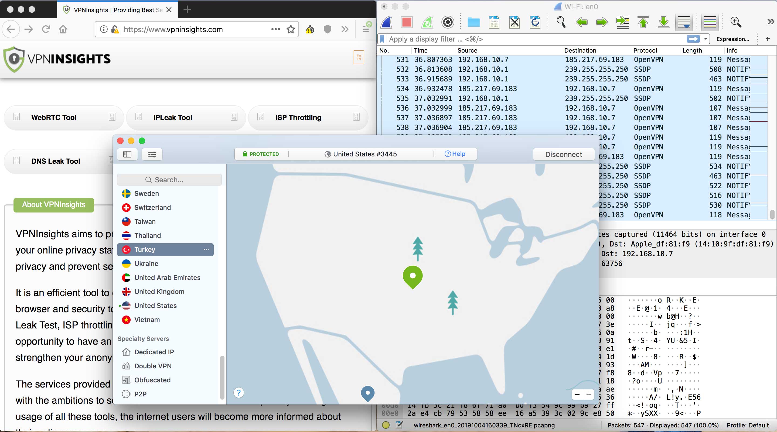Show more Wireshark toolbar items
The width and height of the screenshot is (777, 432).
point(771,22)
